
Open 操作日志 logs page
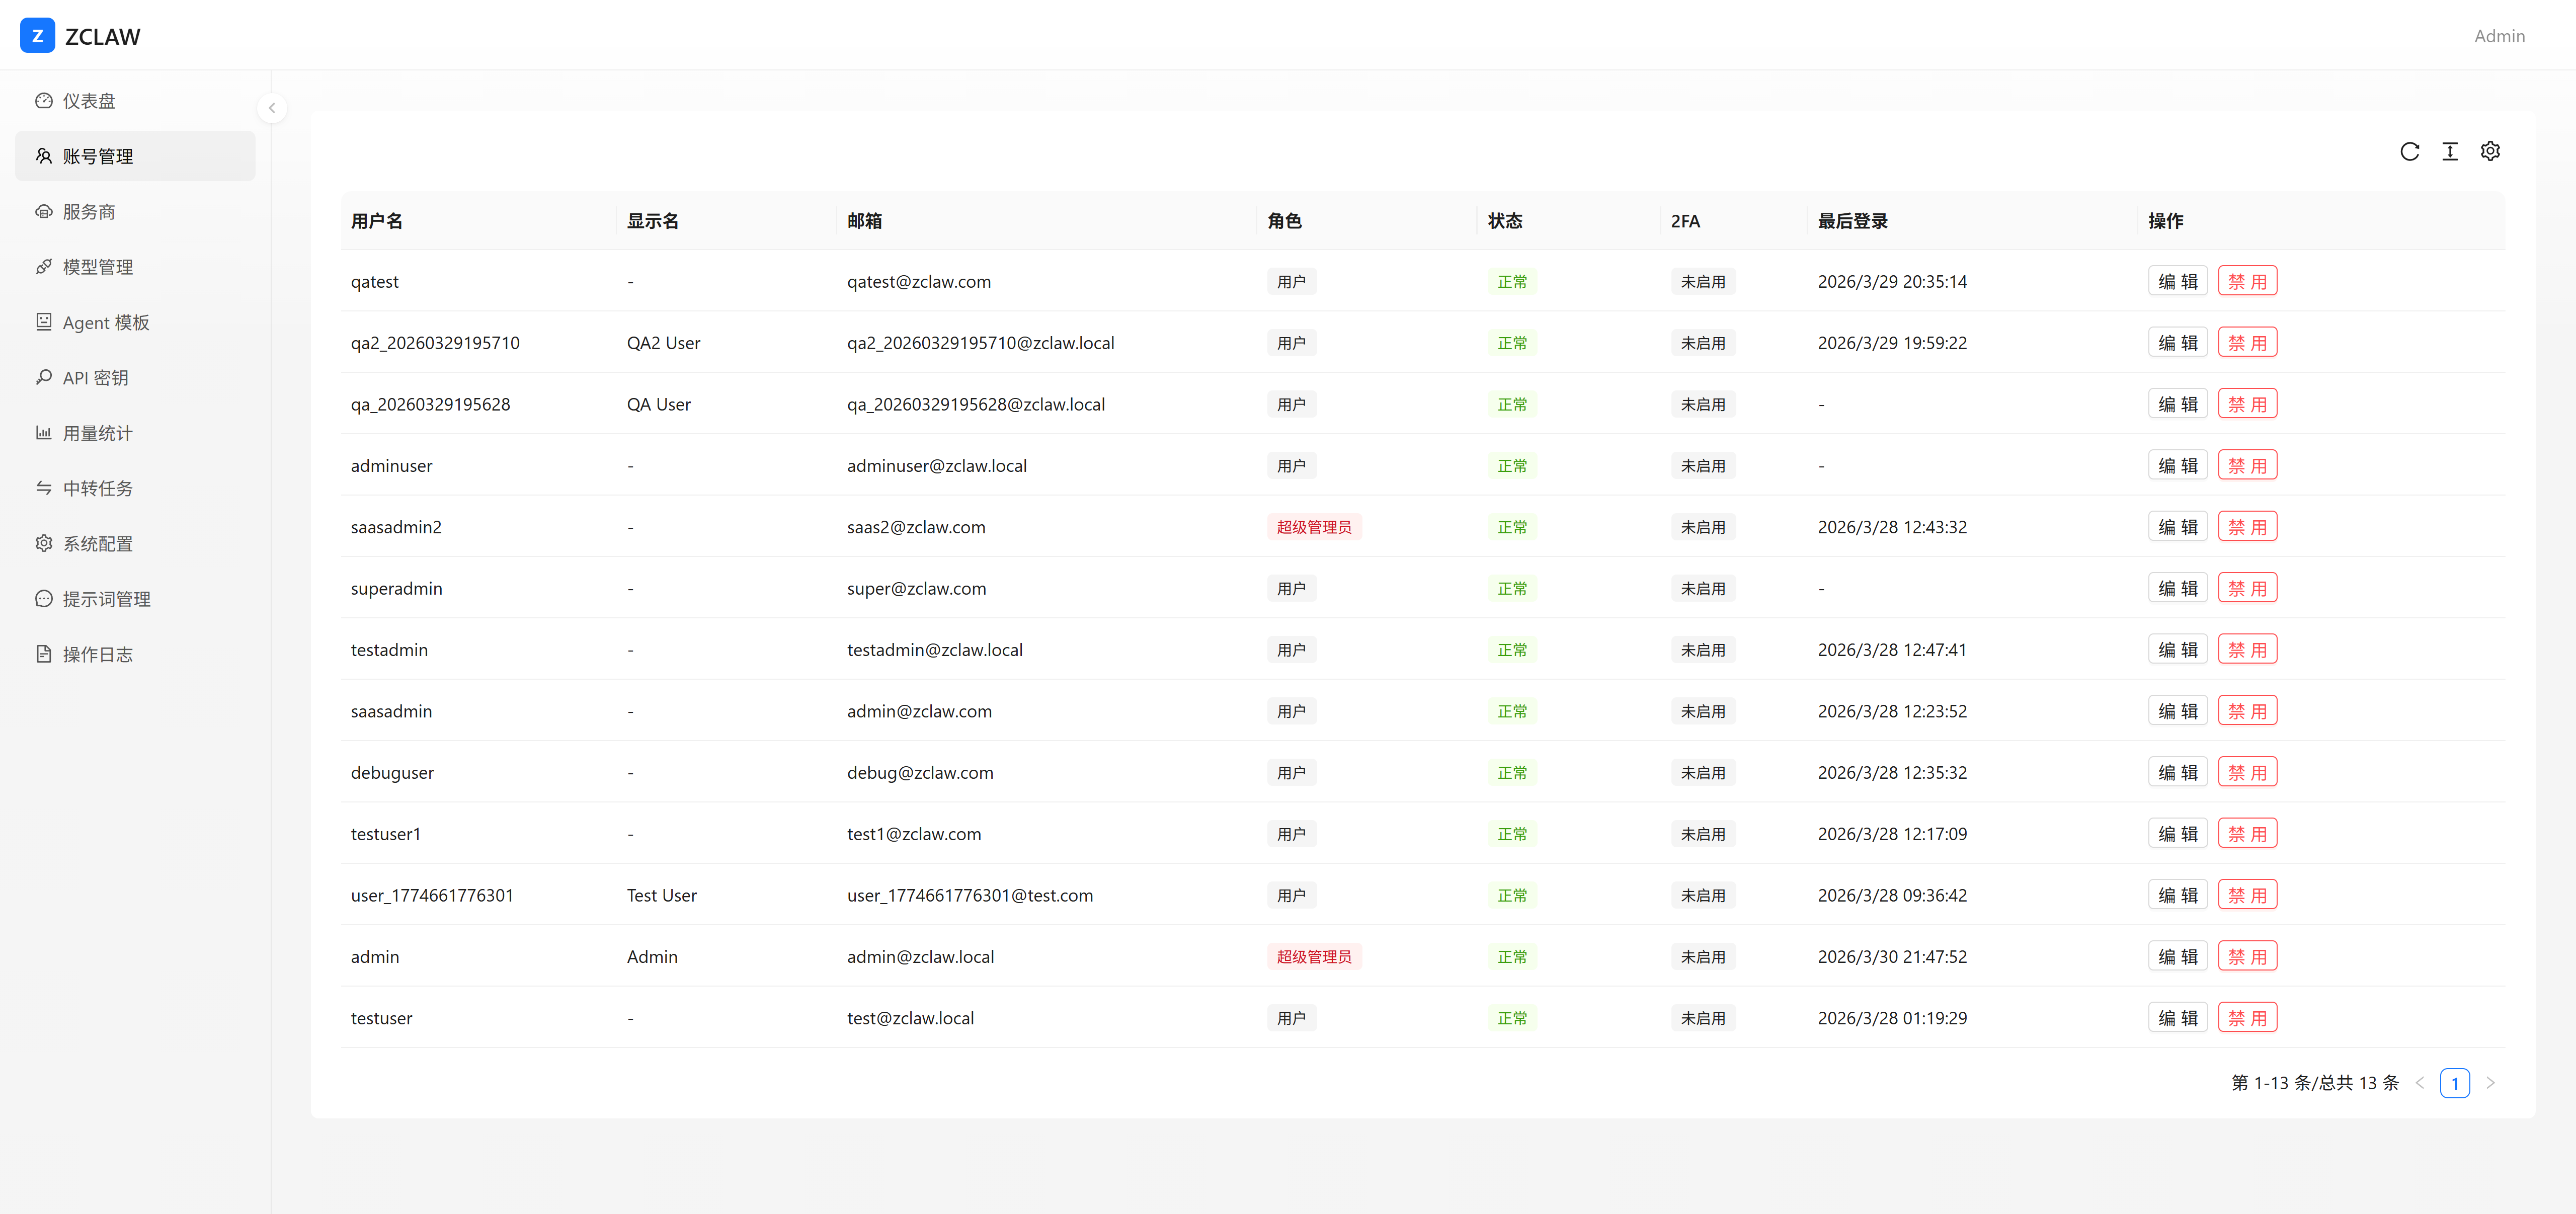97,654
